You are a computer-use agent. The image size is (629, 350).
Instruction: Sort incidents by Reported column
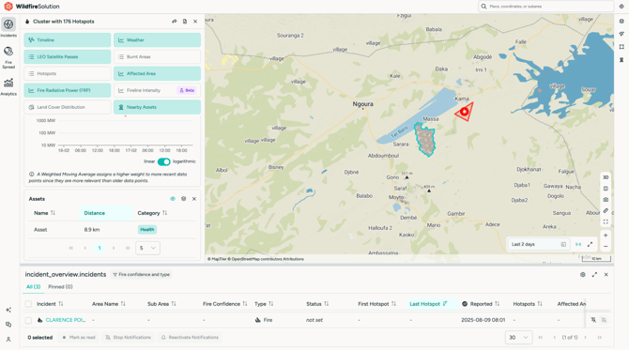[481, 304]
